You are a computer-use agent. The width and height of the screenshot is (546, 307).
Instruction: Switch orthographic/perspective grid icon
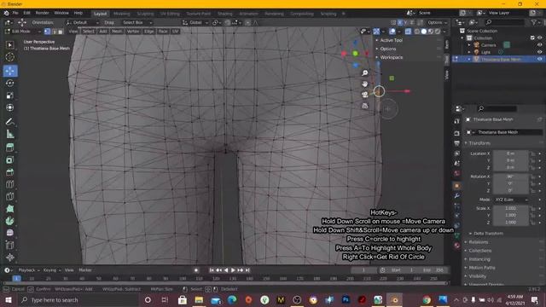[x=364, y=106]
